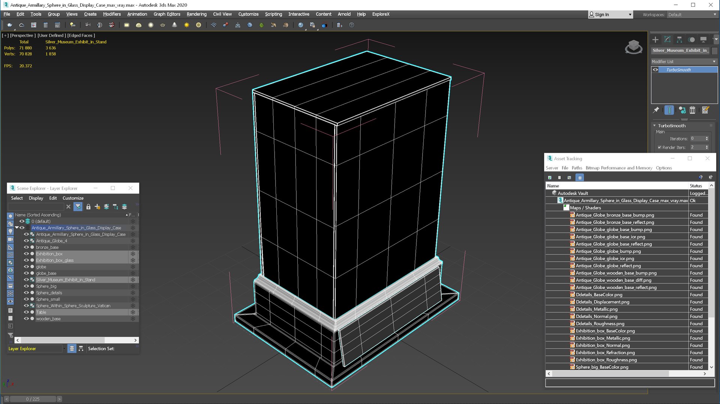Click the lock icon in Scene Explorer
Screen dimensions: 720x404
(88, 207)
